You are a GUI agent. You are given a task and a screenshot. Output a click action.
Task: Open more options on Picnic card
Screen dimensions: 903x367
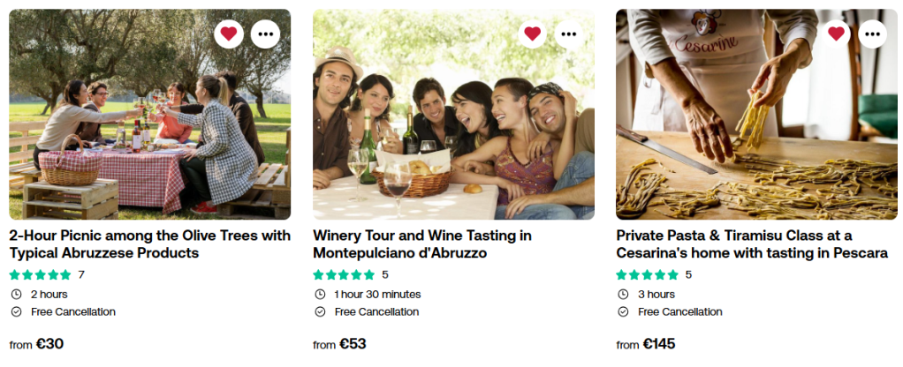coord(265,34)
